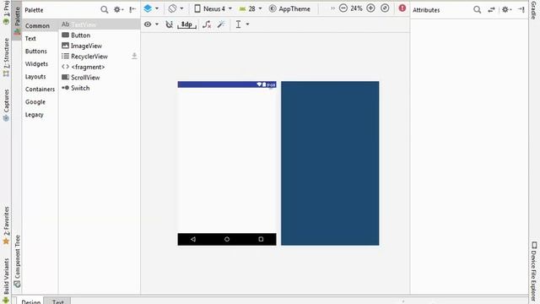Toggle view all attributes arrows
The height and width of the screenshot is (304, 540).
click(491, 9)
